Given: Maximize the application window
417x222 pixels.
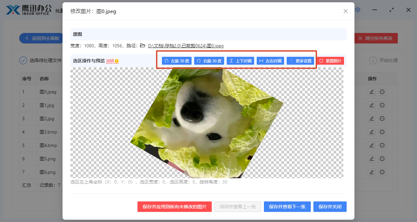Looking at the screenshot, I should [x=392, y=10].
